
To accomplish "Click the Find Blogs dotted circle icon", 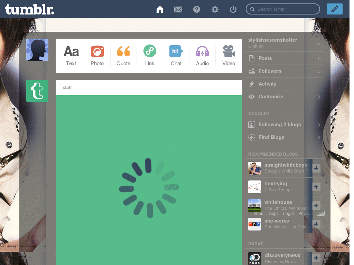I will (252, 137).
